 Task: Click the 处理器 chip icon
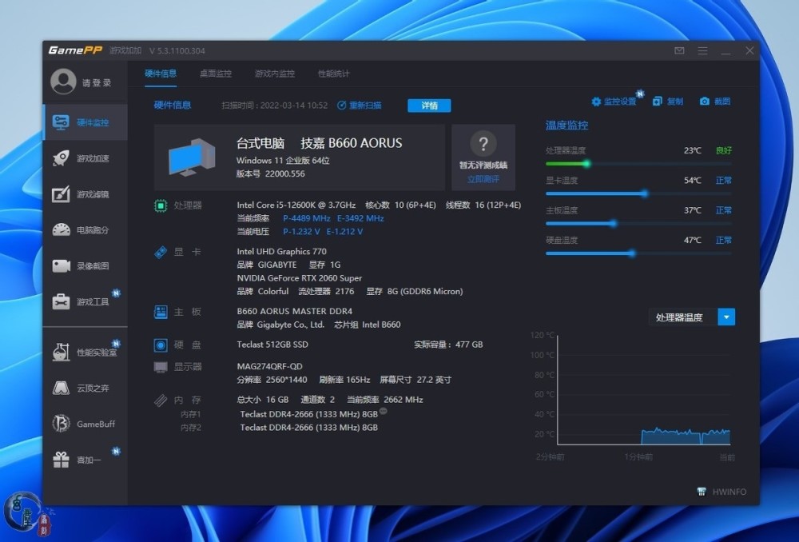pos(161,205)
